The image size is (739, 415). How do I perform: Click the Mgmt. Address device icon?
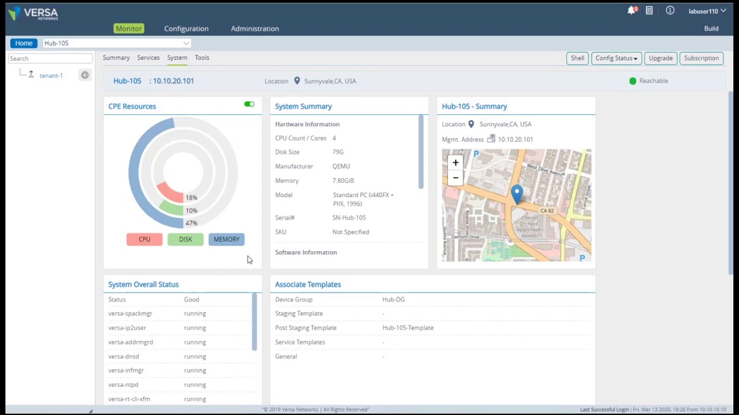491,139
